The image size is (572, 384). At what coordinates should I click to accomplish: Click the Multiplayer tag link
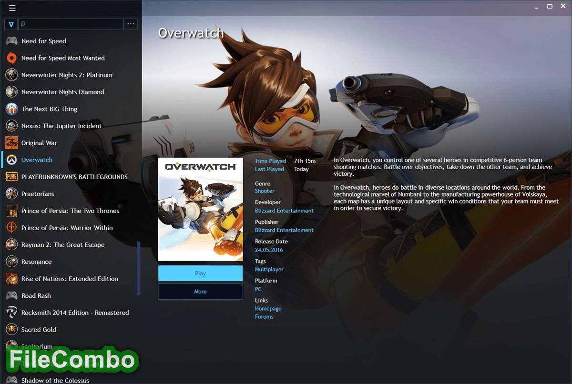[269, 270]
